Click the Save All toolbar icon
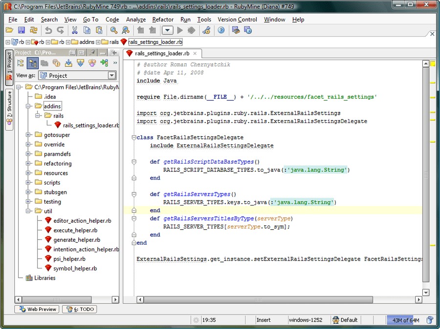The image size is (440, 329). click(x=20, y=30)
